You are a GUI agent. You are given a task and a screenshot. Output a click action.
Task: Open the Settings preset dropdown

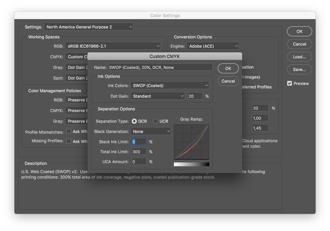[x=89, y=27]
